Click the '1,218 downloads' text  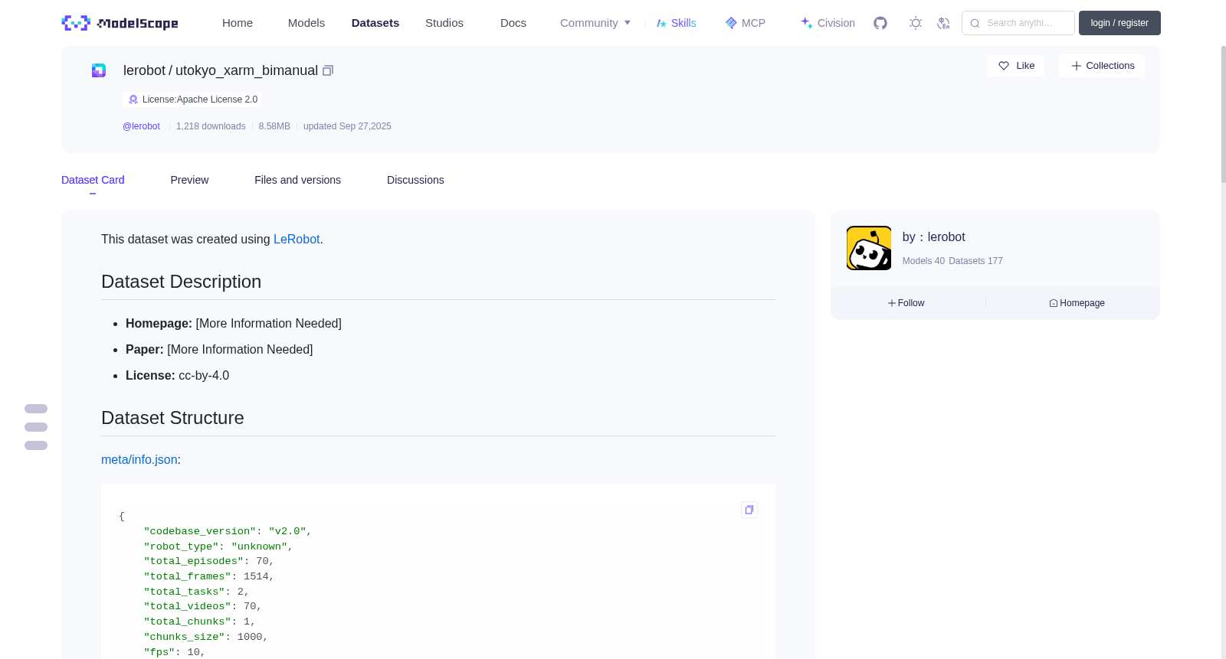[x=211, y=126]
